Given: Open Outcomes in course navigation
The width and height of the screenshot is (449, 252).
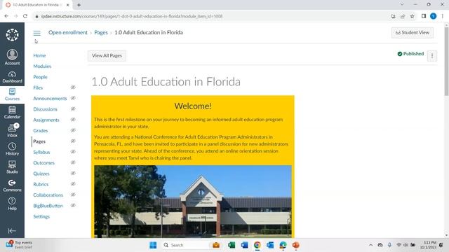Looking at the screenshot, I should point(43,163).
